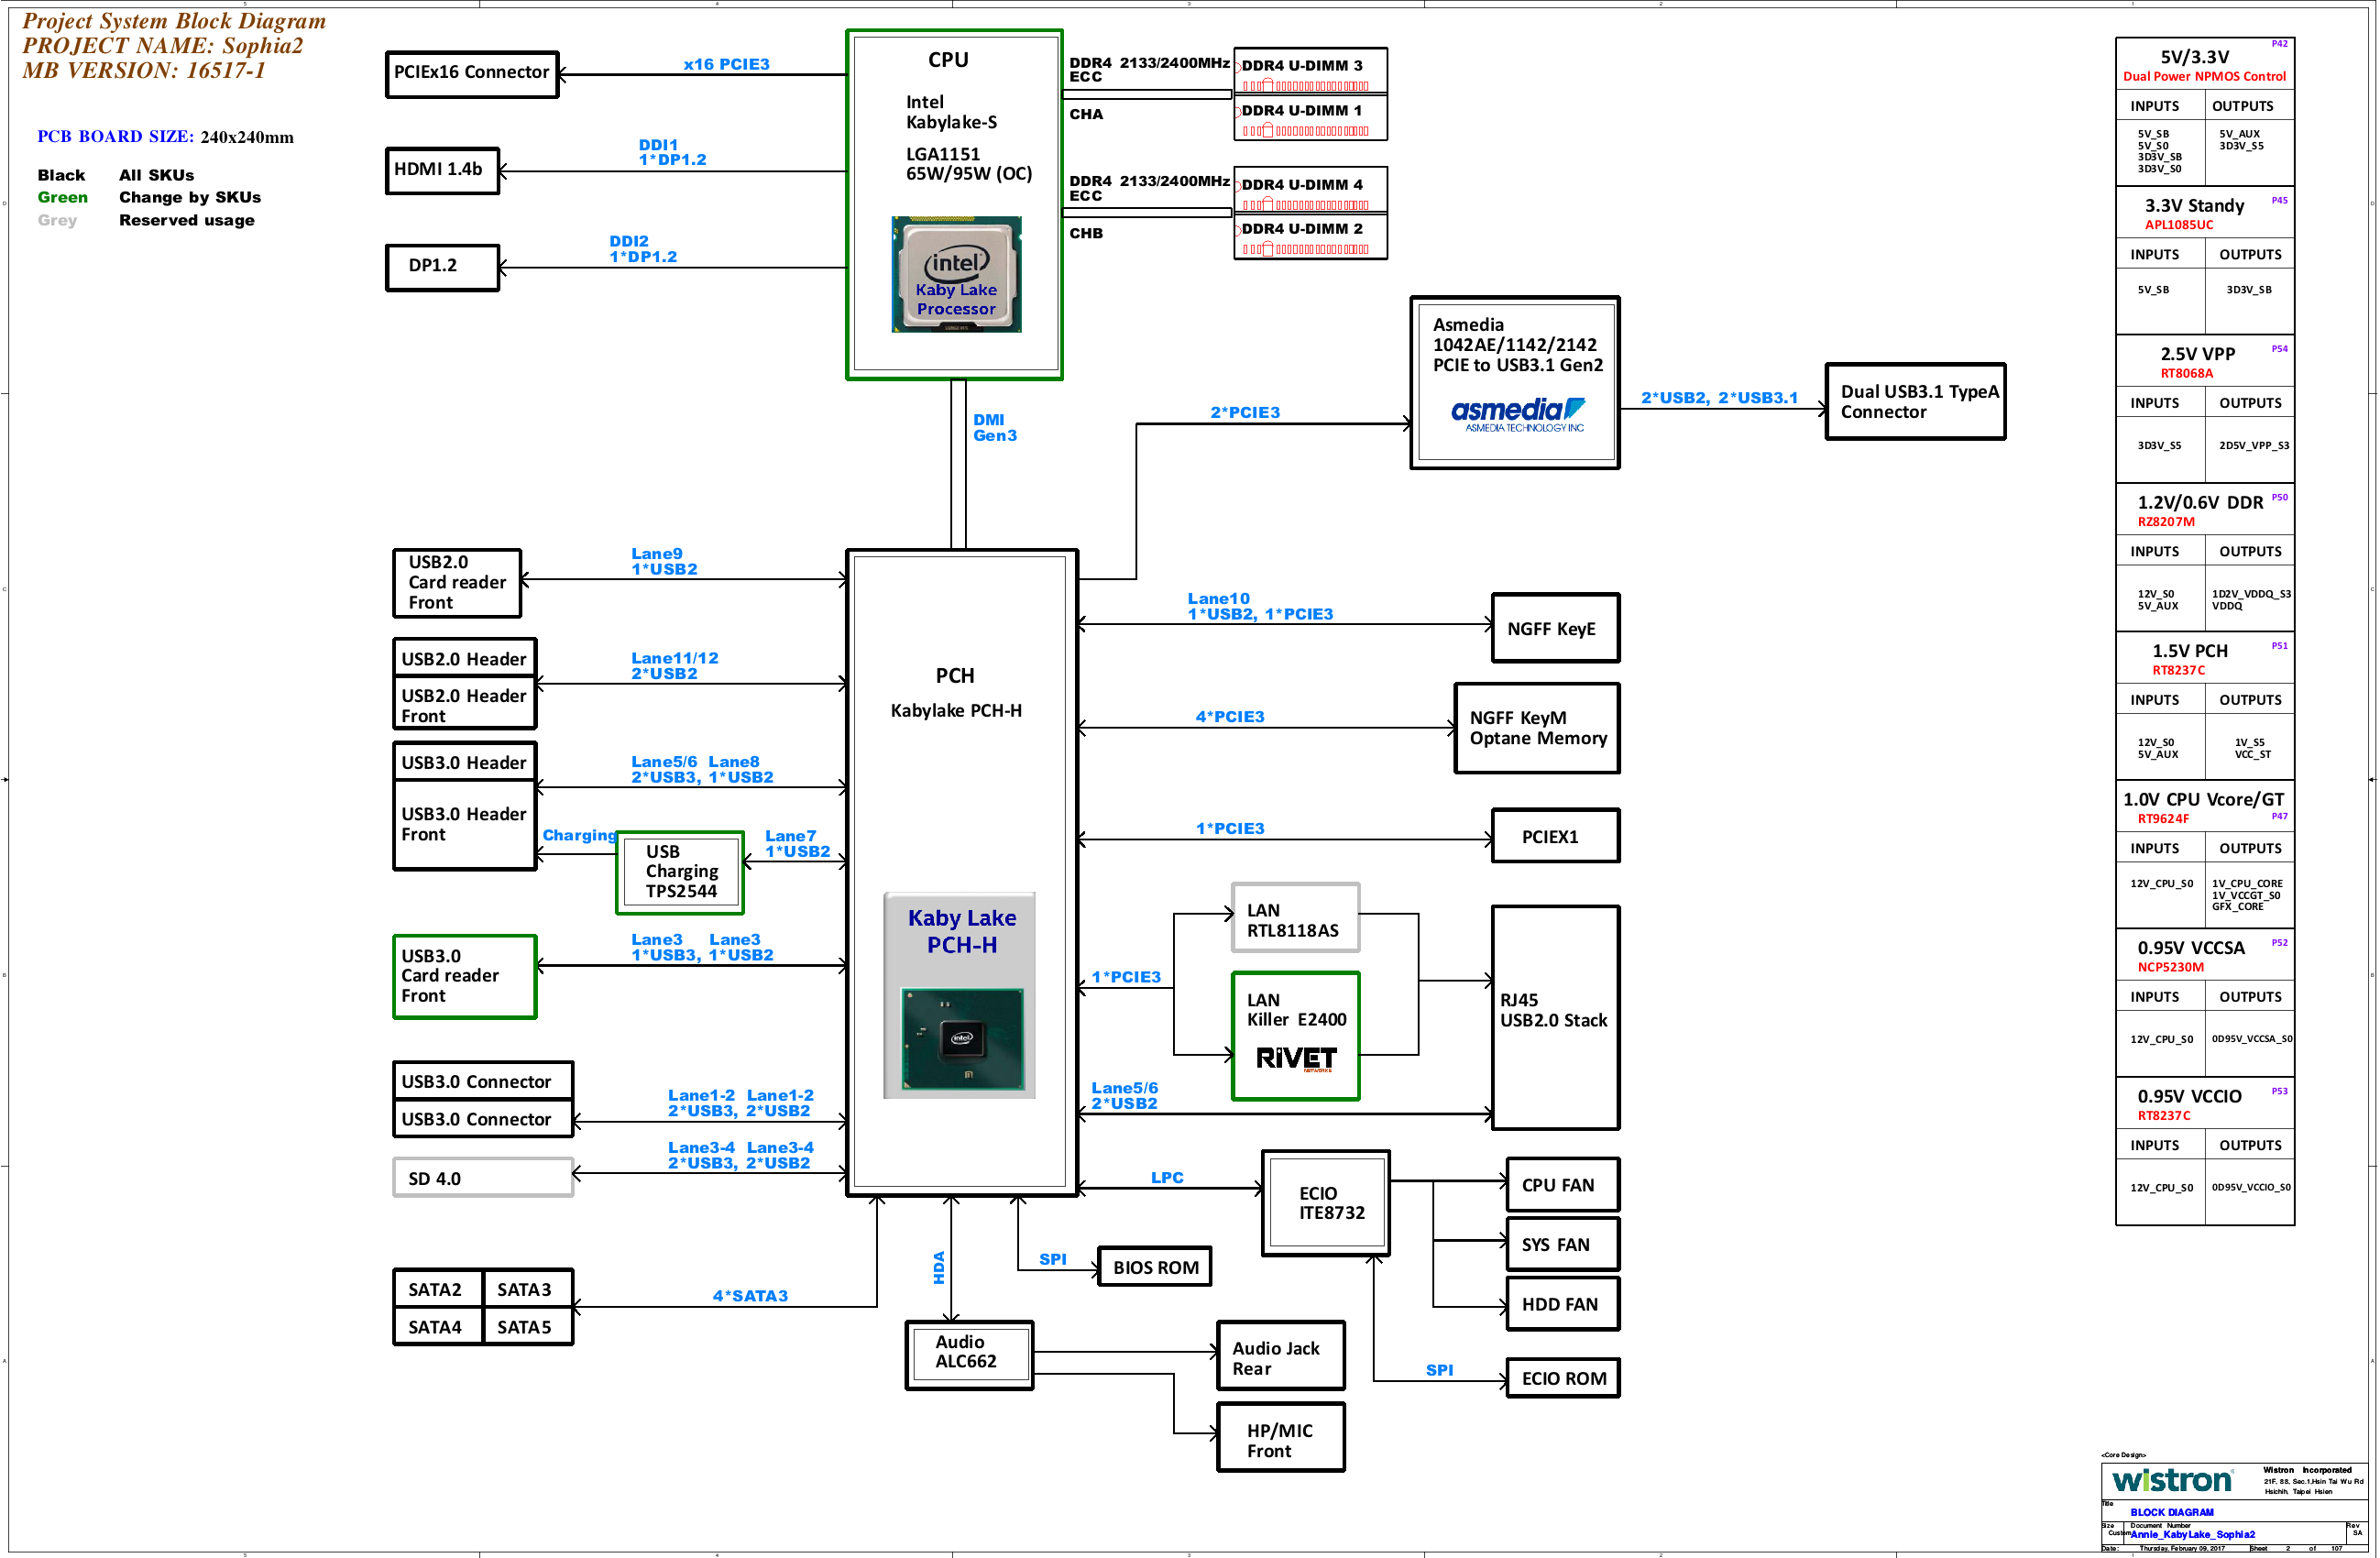Click the 'SD 4.0' grey block

pyautogui.click(x=483, y=1178)
